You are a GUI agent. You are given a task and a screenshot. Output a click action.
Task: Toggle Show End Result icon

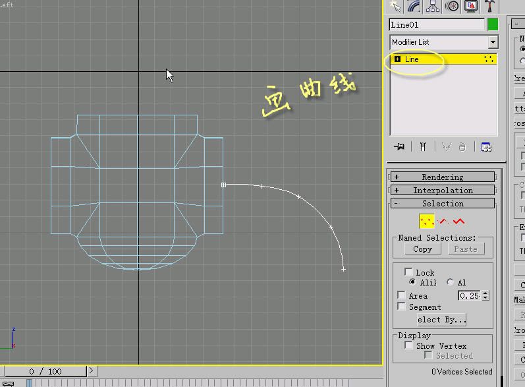pos(423,147)
